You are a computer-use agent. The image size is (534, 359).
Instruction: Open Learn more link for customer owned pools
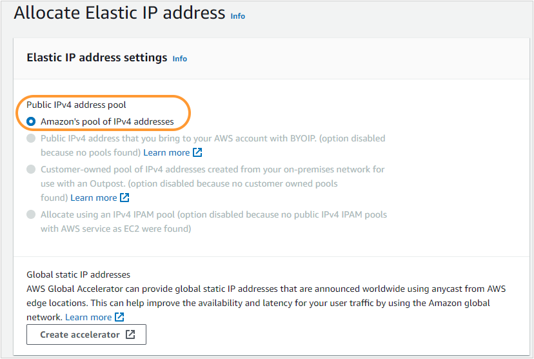[94, 198]
